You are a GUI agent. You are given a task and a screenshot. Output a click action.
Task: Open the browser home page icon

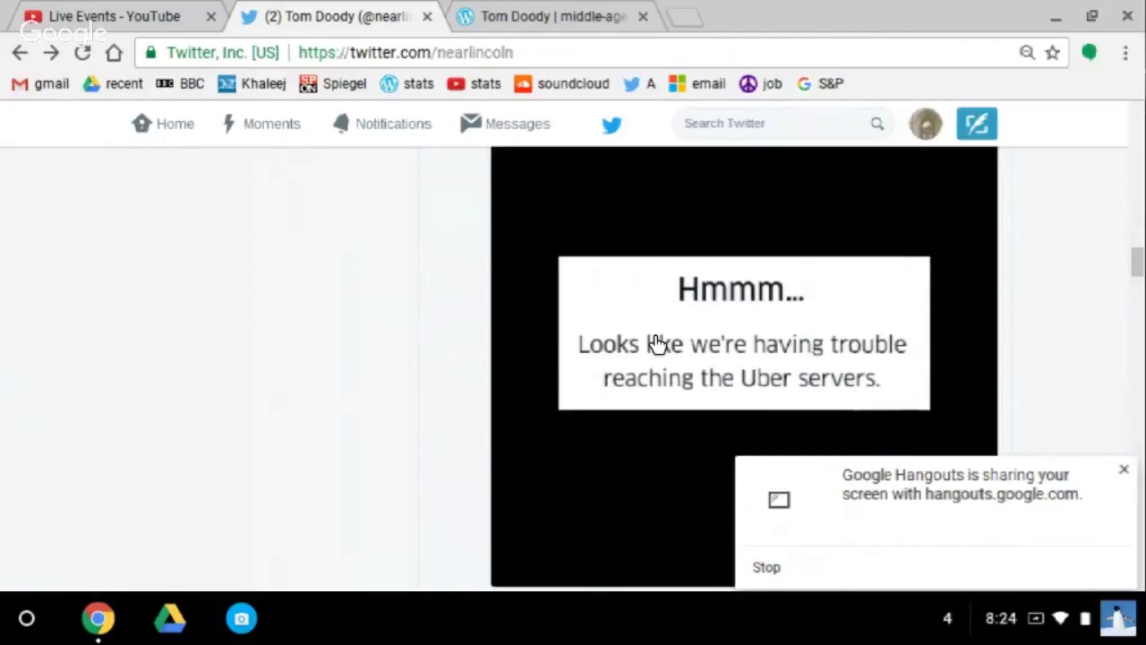114,53
